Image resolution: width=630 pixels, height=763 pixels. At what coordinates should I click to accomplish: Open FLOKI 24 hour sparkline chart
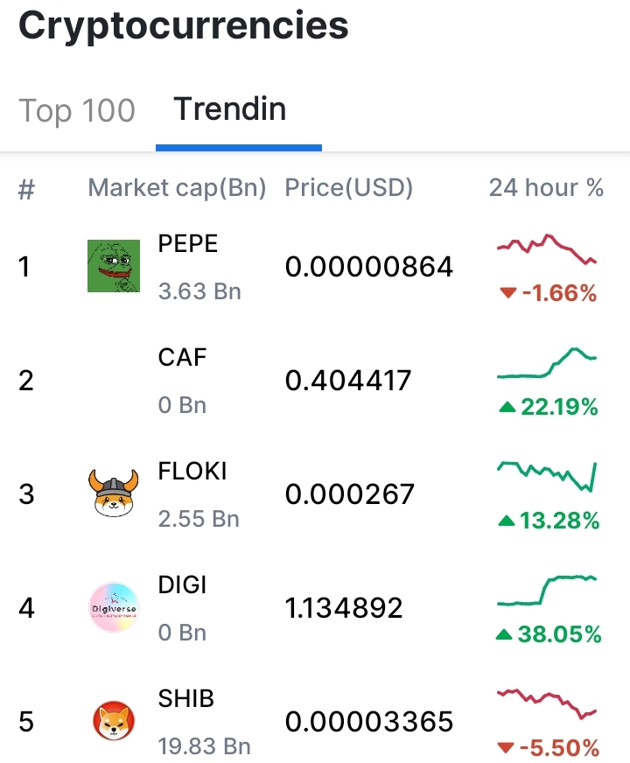[x=547, y=476]
